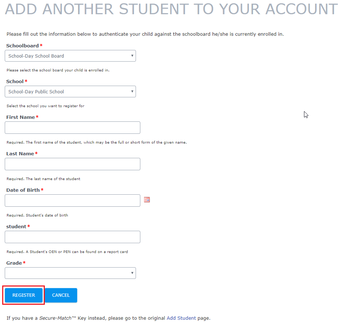This screenshot has height=323, width=343.
Task: Expand the Schoolboard dropdown
Action: coord(70,56)
